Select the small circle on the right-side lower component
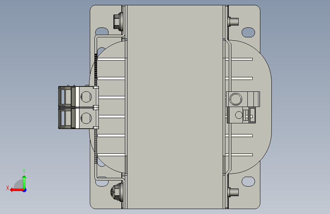Screen dimensions: 330x214 tap(239, 115)
